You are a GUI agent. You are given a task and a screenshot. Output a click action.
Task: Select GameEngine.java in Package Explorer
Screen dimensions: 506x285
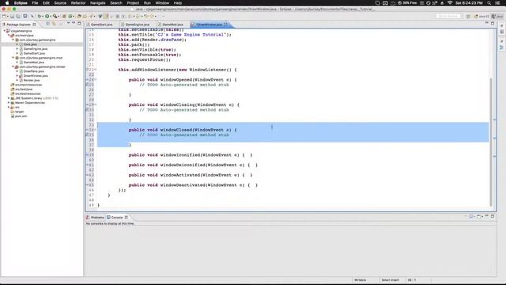tap(36, 49)
